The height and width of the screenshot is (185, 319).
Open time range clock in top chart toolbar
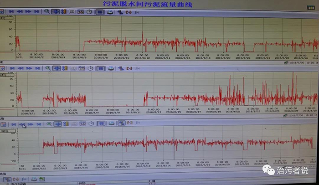click(x=90, y=11)
